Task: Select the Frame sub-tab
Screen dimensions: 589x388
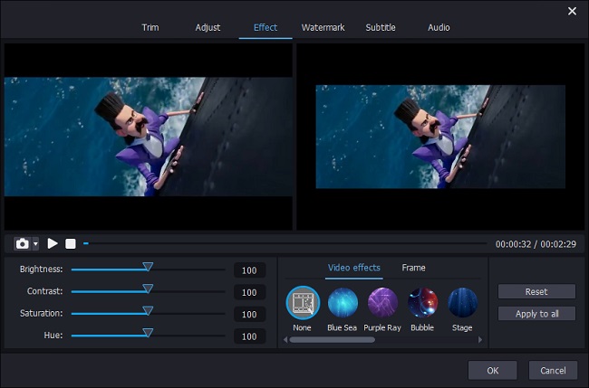Action: tap(413, 268)
